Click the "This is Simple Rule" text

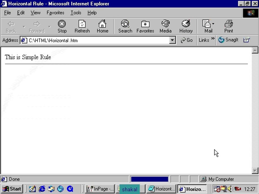pos(28,57)
